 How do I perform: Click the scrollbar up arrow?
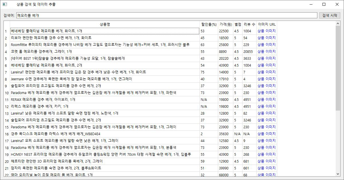click(x=337, y=23)
